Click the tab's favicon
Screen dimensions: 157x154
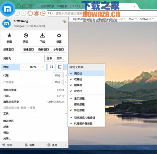(x=38, y=6)
